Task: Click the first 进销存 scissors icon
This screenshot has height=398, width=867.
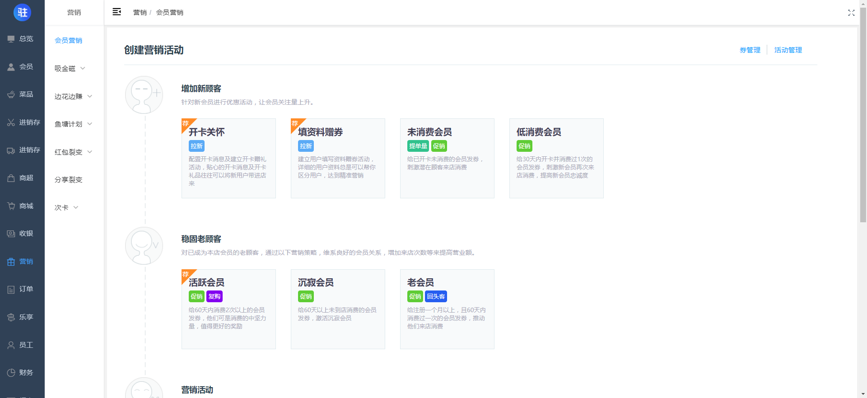Action: click(x=11, y=122)
